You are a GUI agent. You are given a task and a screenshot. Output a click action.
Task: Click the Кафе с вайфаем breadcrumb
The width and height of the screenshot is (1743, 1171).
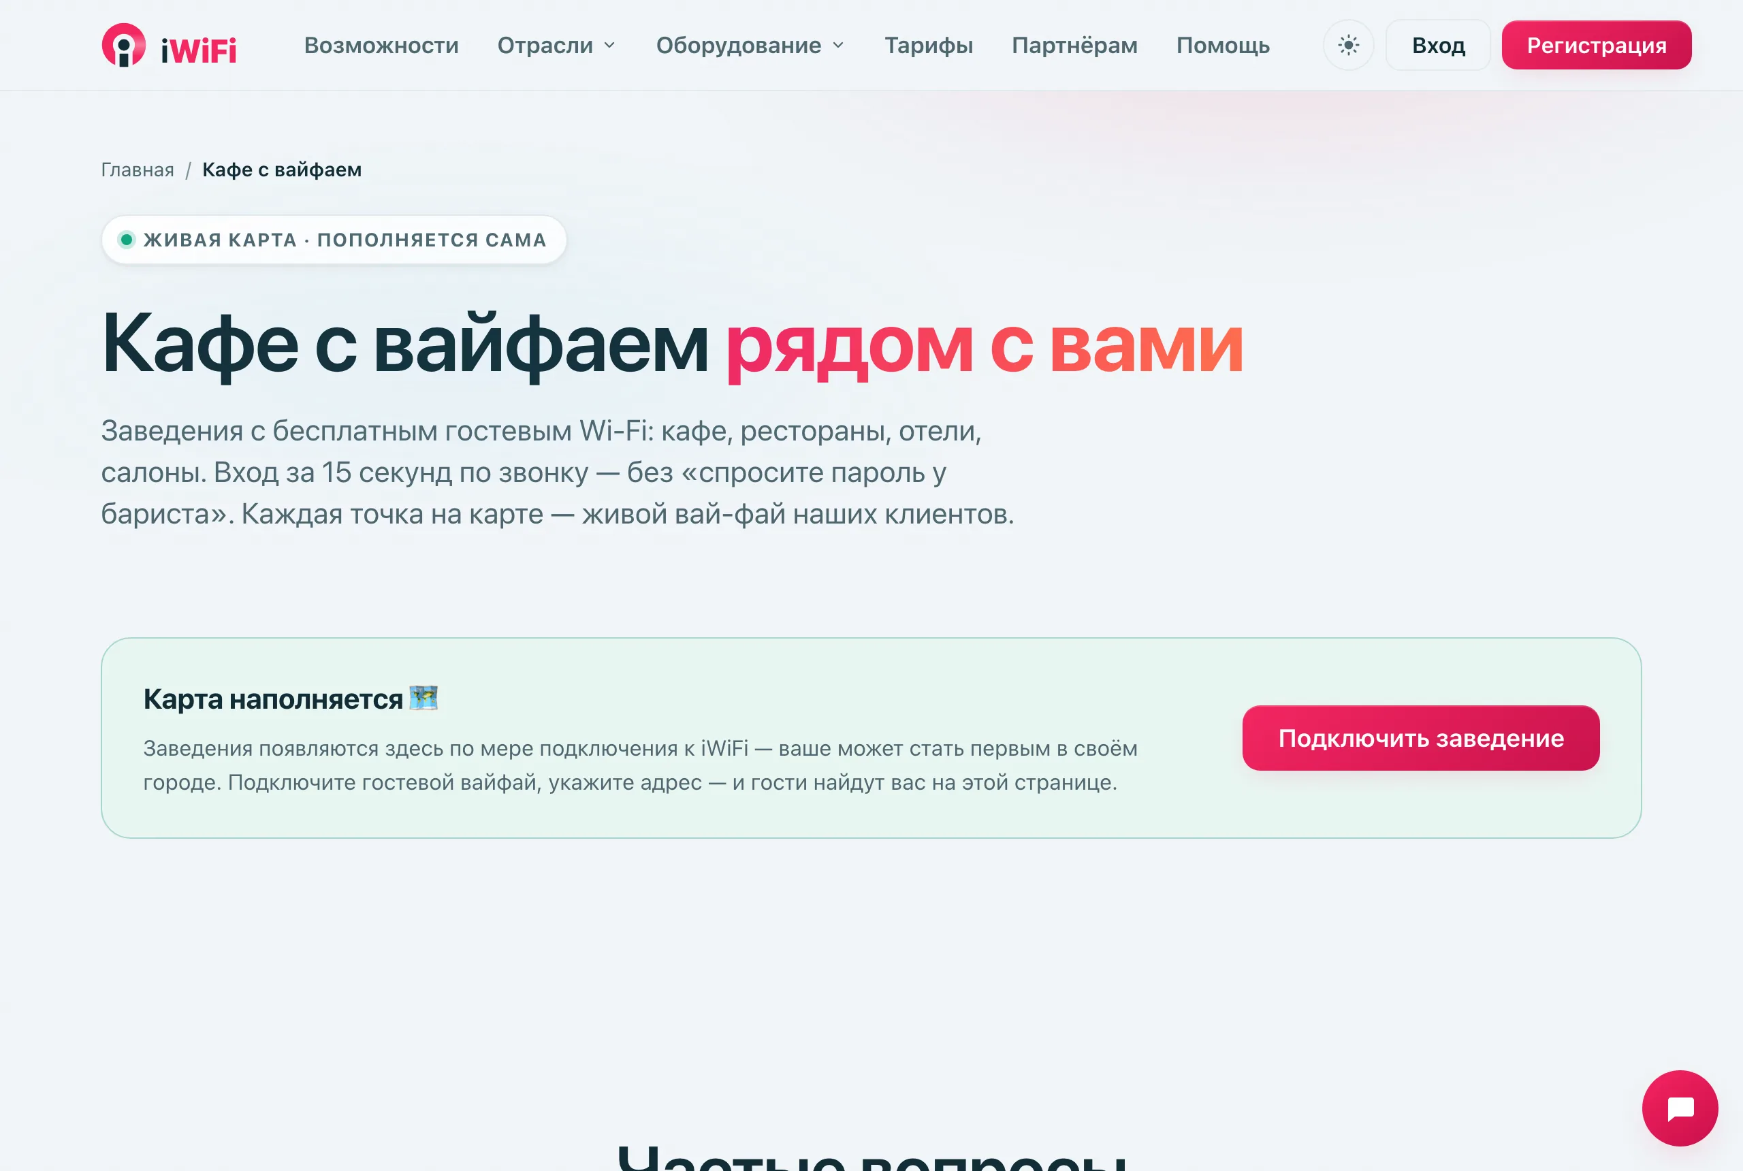coord(282,170)
